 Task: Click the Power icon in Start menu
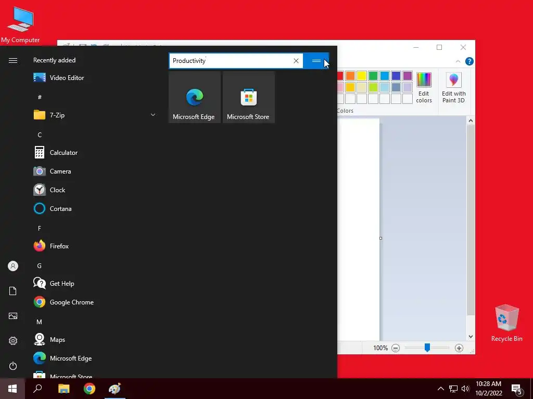click(x=13, y=366)
